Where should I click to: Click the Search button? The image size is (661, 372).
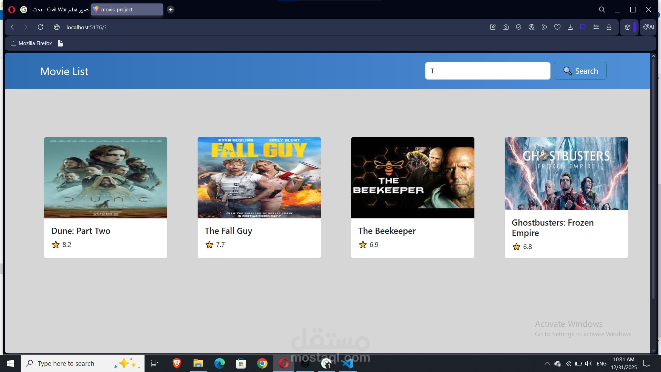580,71
